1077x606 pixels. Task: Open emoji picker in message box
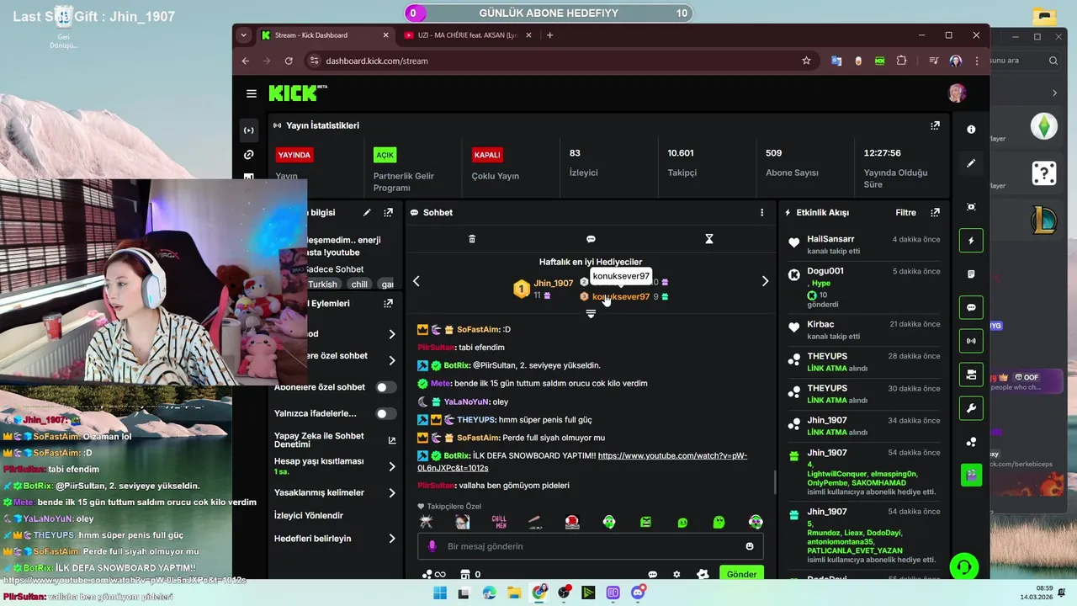tap(750, 546)
